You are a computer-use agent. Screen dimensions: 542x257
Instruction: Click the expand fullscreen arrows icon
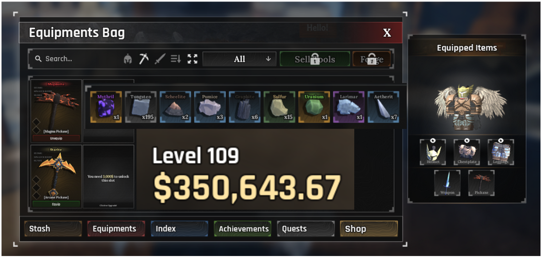pos(193,59)
